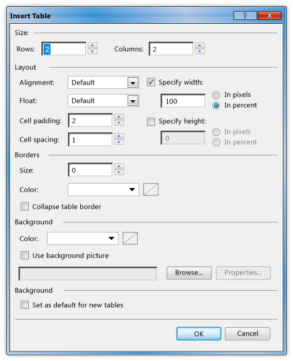Decrease Cell spacing with down arrow
Viewport: 293px width, 361px height.
119,142
